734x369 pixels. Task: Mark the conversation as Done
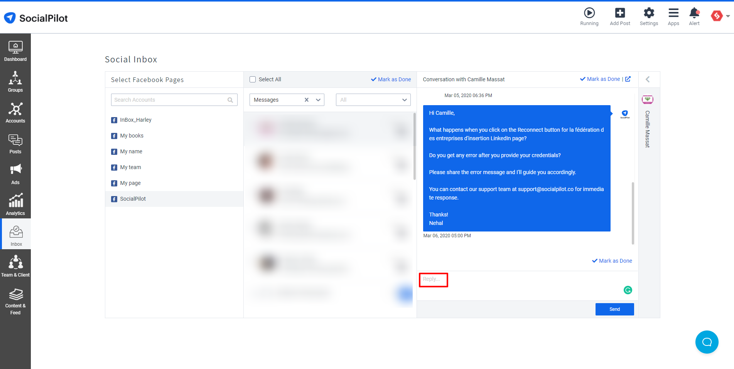(612, 261)
